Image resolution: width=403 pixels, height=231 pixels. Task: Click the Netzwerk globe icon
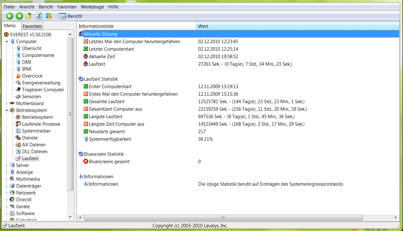click(12, 193)
